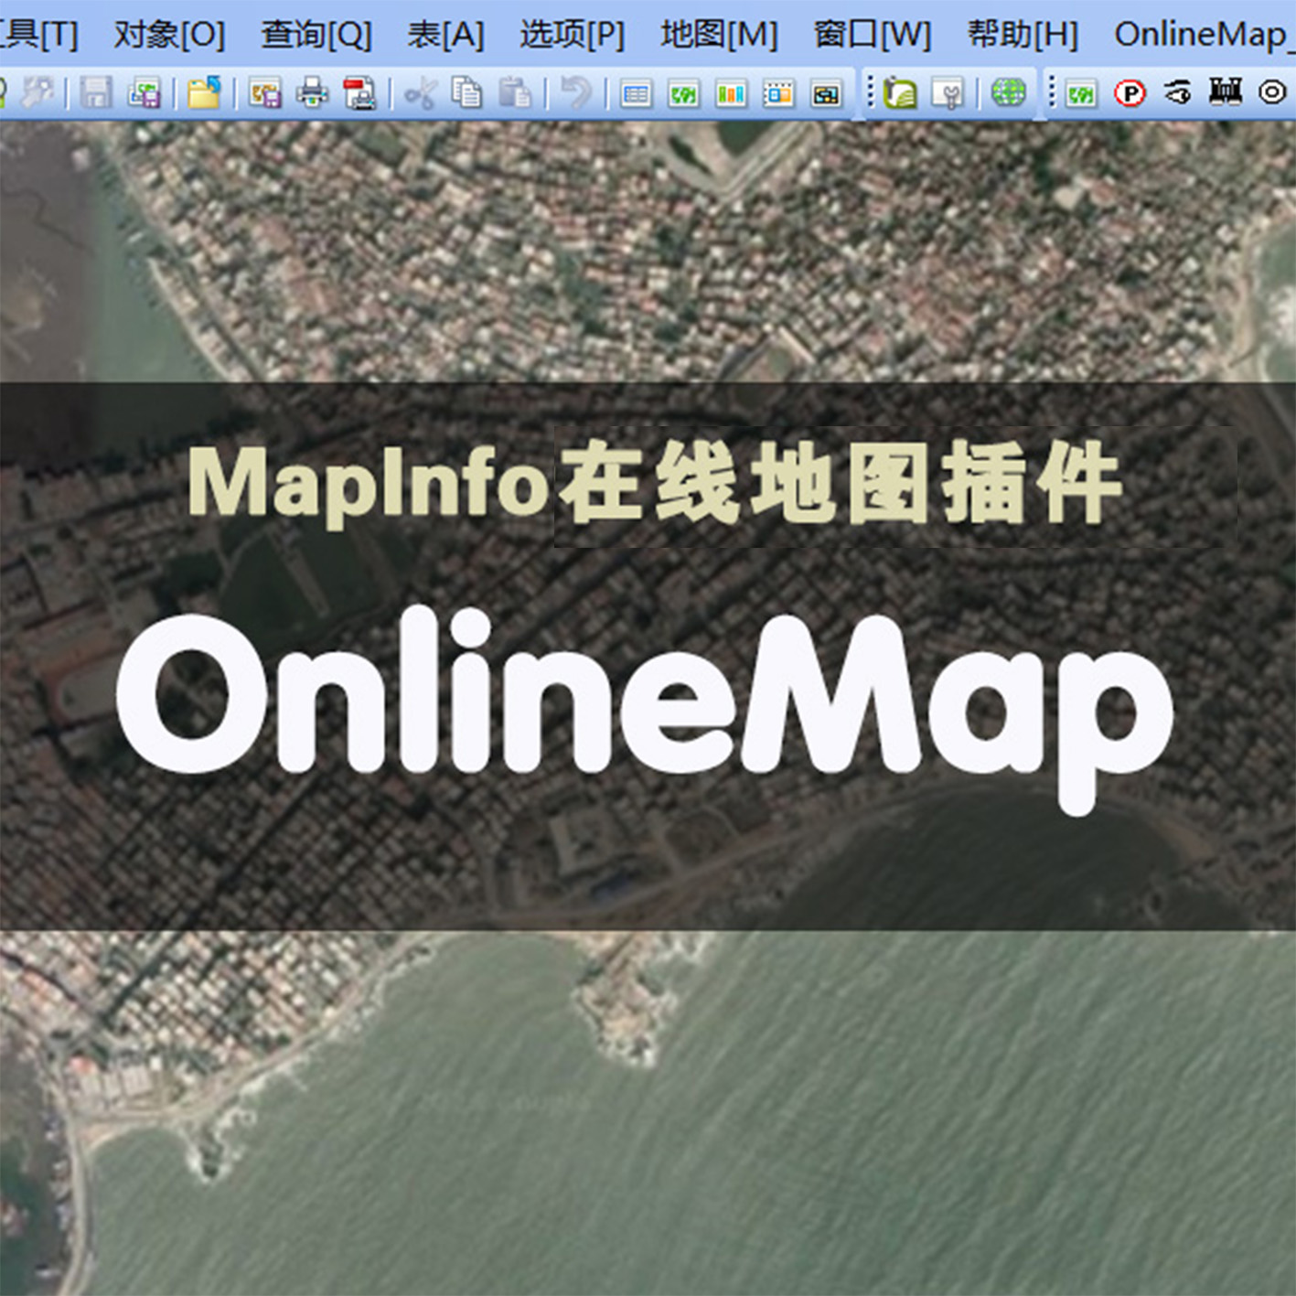Click the OnlineMap black castle-shaped icon
Image resolution: width=1296 pixels, height=1296 pixels.
1226,91
